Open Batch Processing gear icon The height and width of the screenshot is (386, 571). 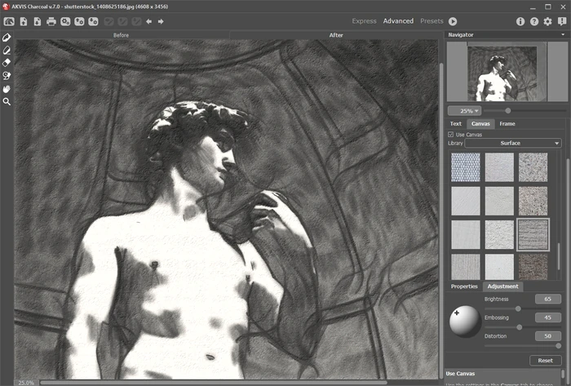(x=65, y=21)
